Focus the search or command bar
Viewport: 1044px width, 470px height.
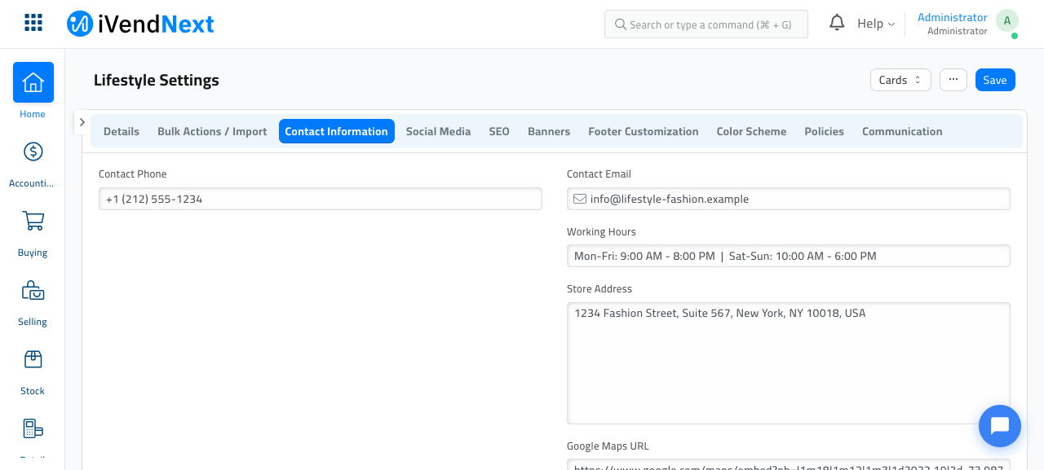(x=706, y=24)
